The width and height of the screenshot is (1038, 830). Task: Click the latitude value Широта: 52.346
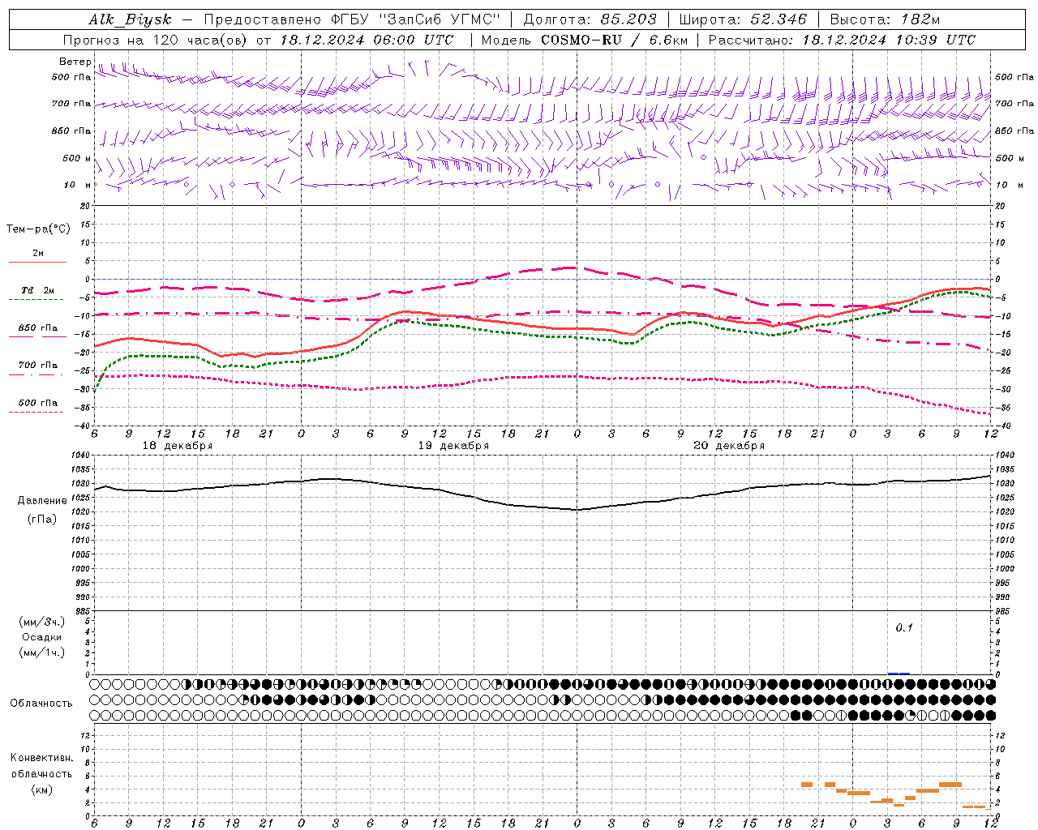pyautogui.click(x=743, y=19)
